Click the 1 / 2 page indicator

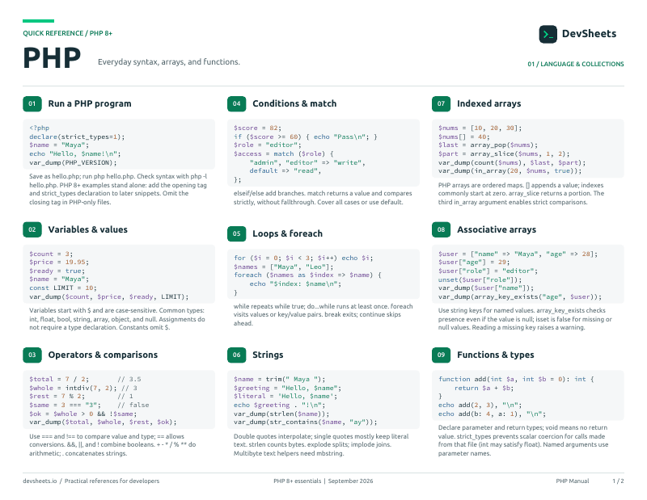618,481
